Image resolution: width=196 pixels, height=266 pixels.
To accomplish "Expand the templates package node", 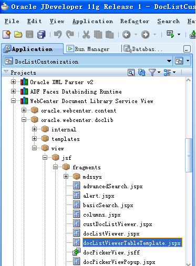I will tap(34, 139).
